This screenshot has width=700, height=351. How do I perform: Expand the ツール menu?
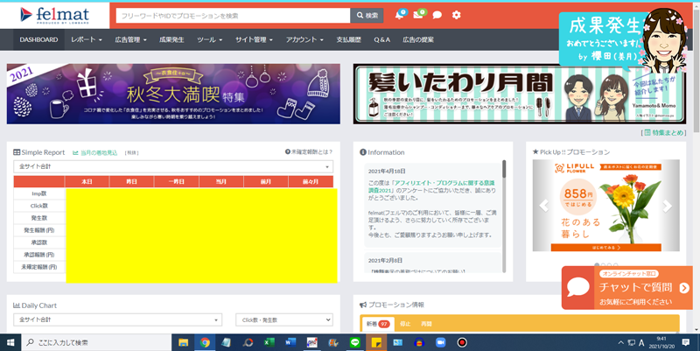coord(210,39)
